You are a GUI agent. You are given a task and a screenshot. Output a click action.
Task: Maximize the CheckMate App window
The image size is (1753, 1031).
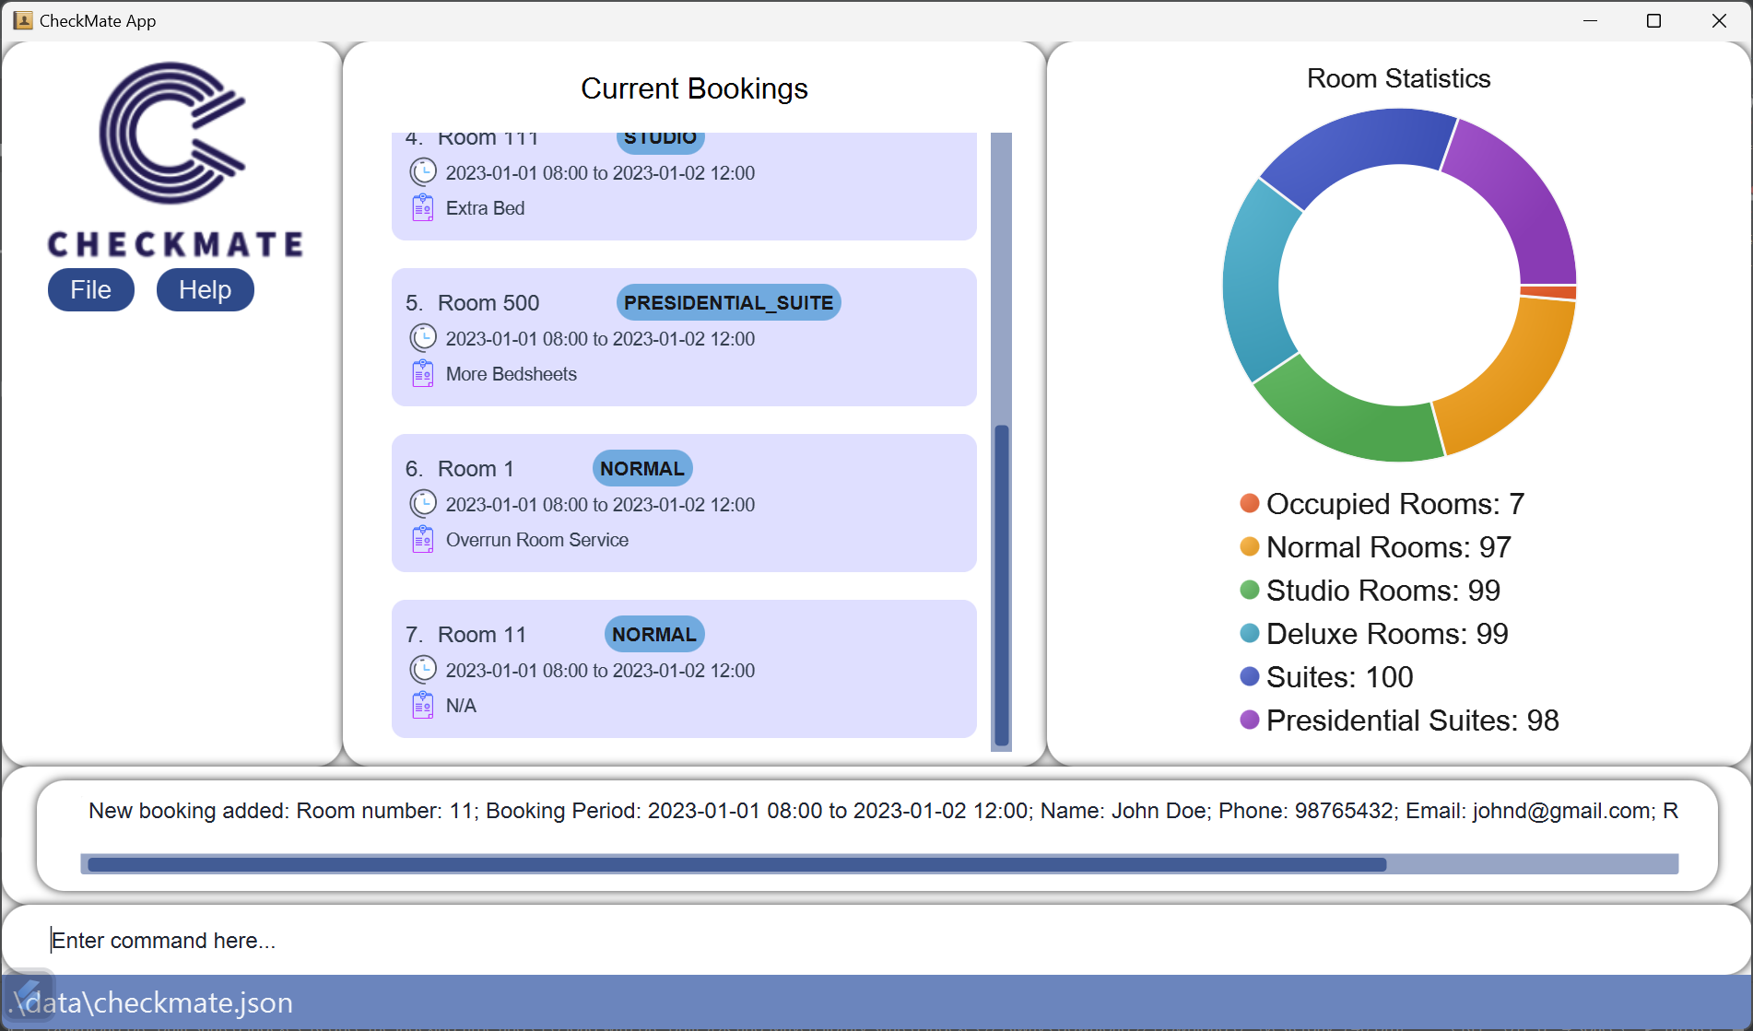pyautogui.click(x=1653, y=20)
